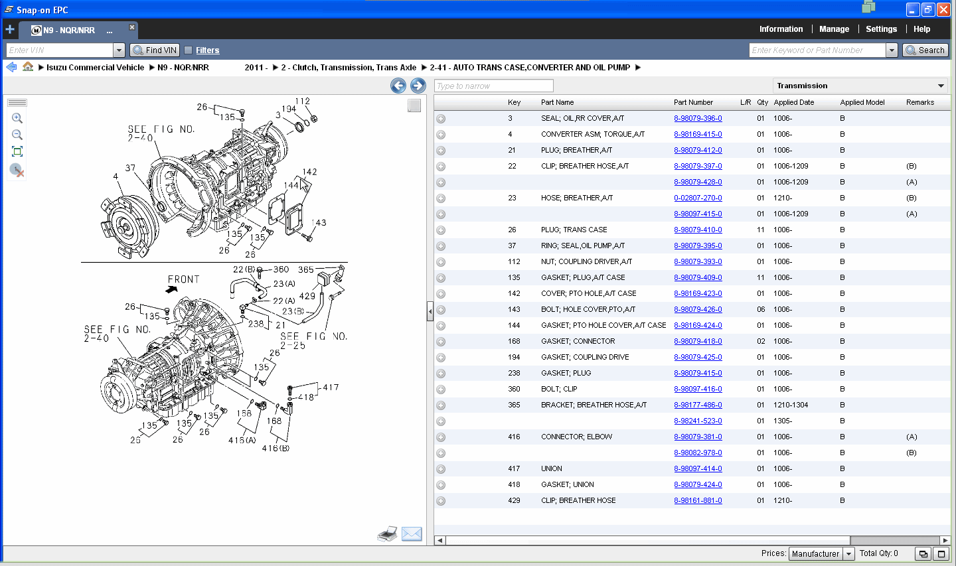The image size is (956, 566).
Task: Click the horizontal scrollbar under parts list
Action: point(644,540)
